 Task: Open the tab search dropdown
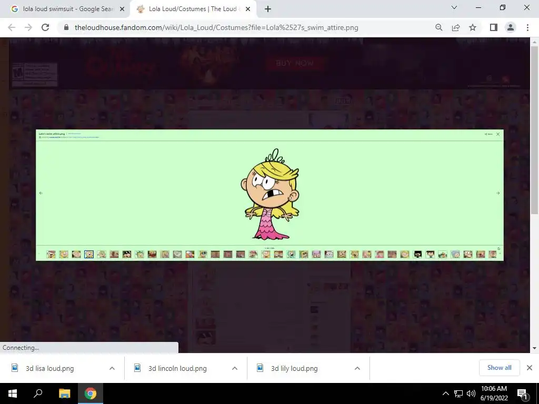click(x=454, y=7)
